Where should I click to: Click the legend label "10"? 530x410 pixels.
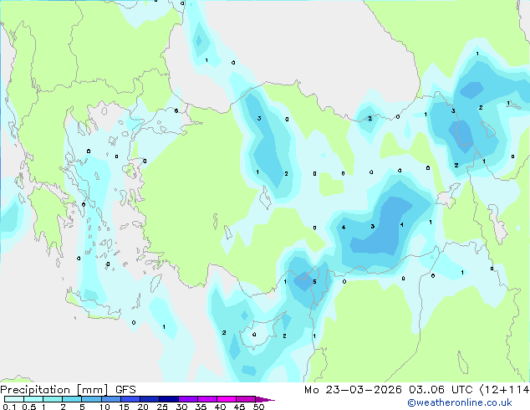click(x=104, y=407)
